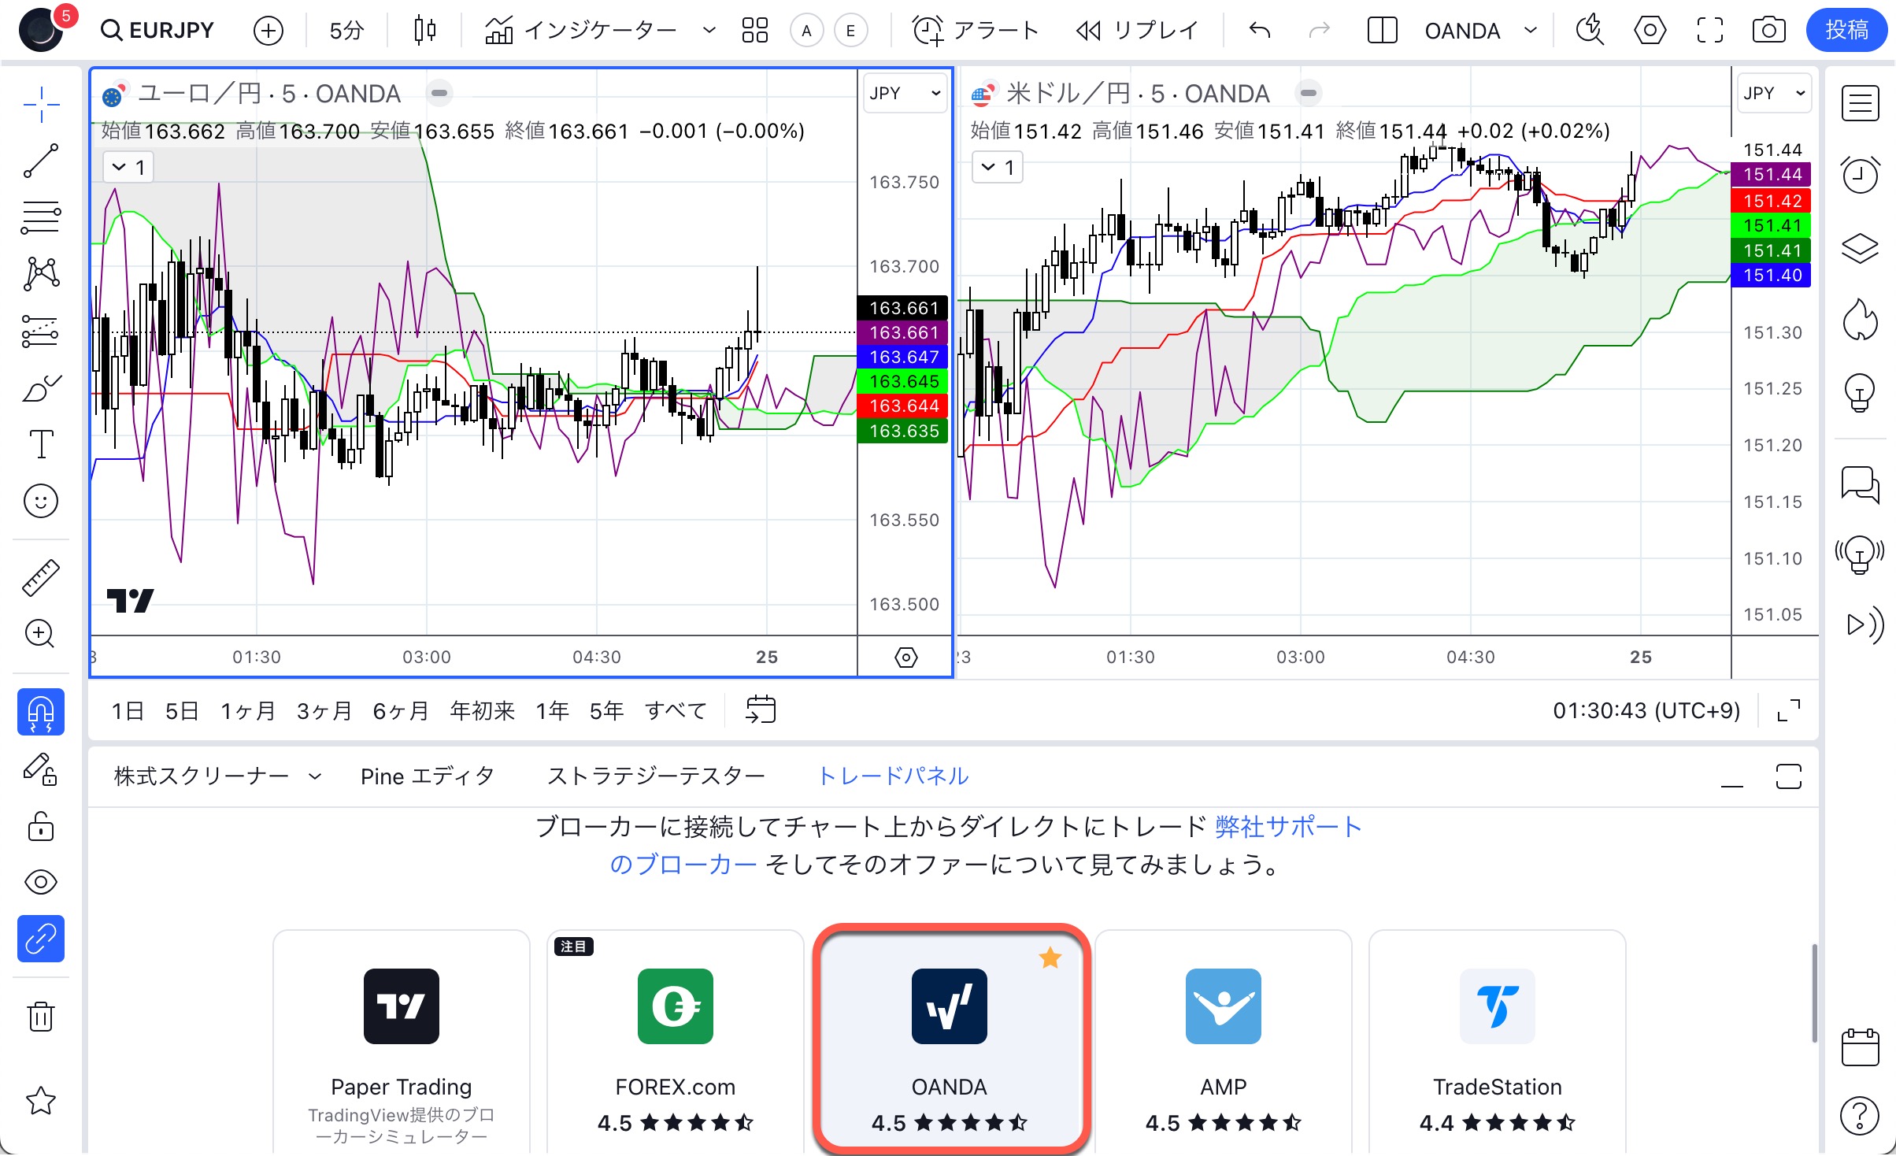
Task: Toggle hide all drawings eye icon
Action: pyautogui.click(x=41, y=882)
